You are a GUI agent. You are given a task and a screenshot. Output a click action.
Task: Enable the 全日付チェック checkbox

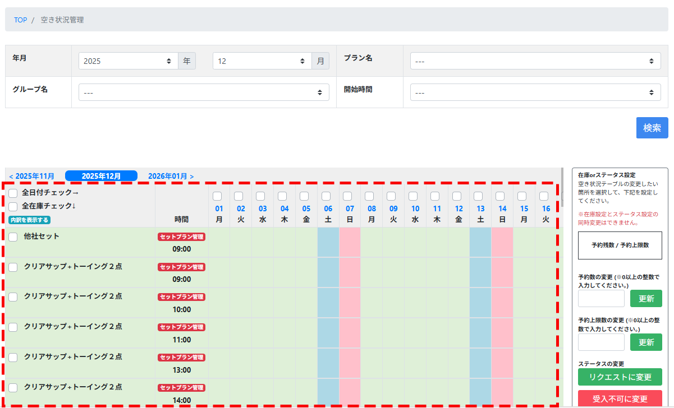point(13,193)
